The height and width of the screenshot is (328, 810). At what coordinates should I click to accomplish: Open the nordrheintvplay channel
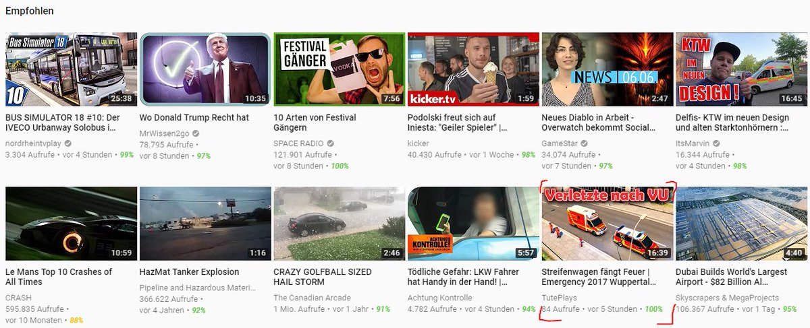[33, 143]
